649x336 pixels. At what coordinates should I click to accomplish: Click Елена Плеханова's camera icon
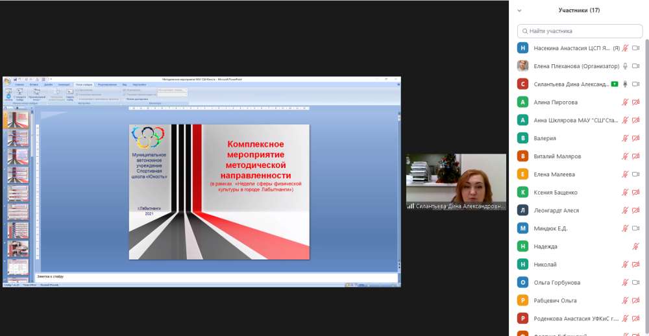coord(636,66)
